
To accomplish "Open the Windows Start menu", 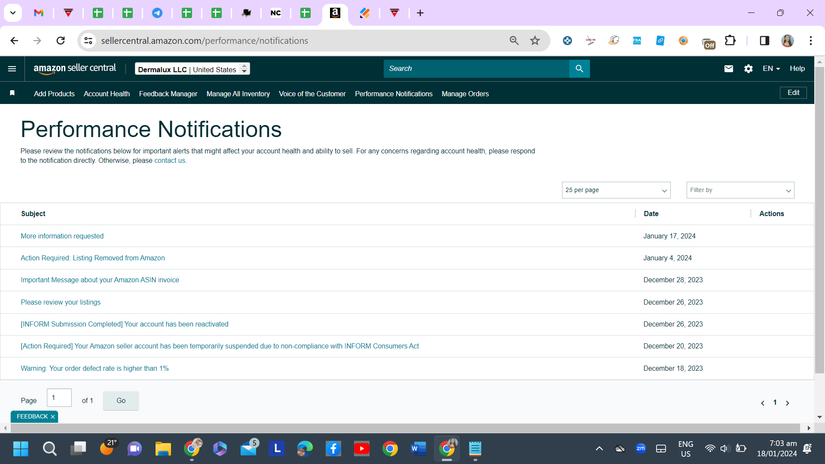I will coord(21,449).
